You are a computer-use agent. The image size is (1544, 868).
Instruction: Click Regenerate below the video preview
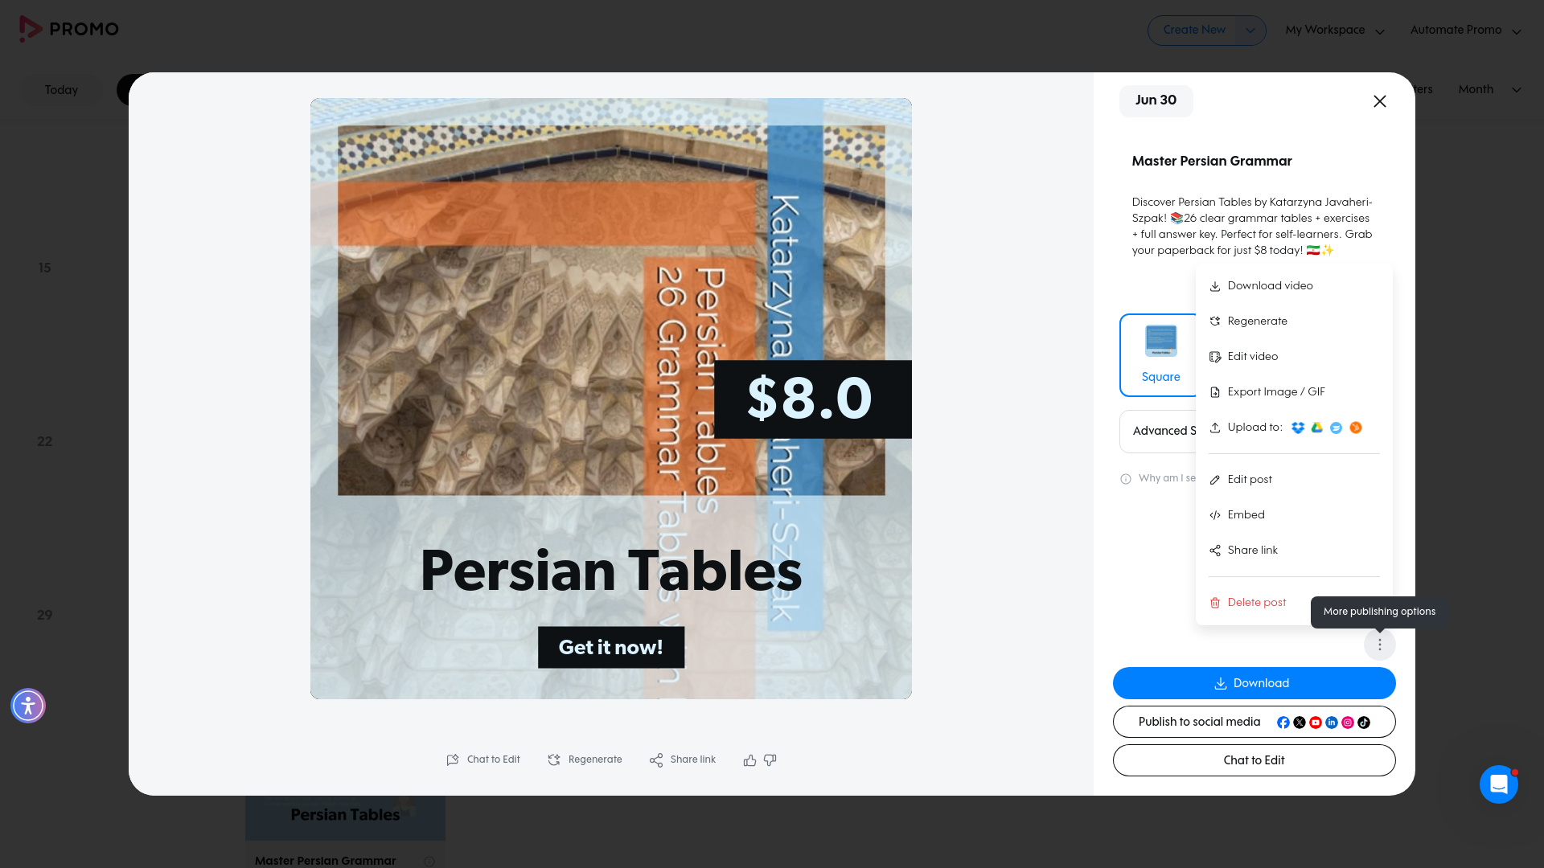click(x=585, y=759)
